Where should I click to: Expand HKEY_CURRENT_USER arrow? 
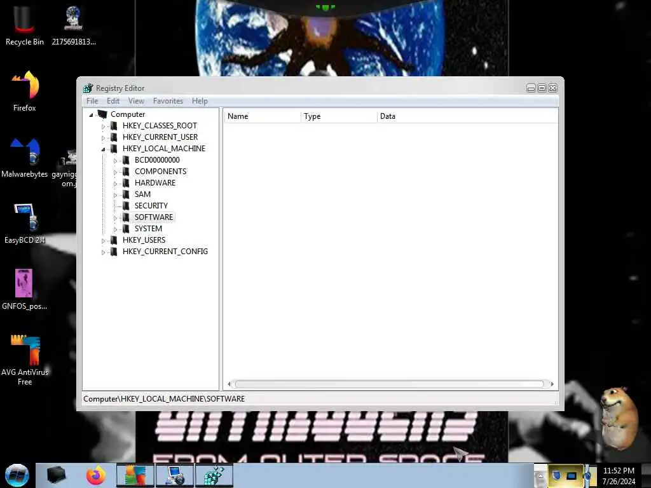[104, 138]
